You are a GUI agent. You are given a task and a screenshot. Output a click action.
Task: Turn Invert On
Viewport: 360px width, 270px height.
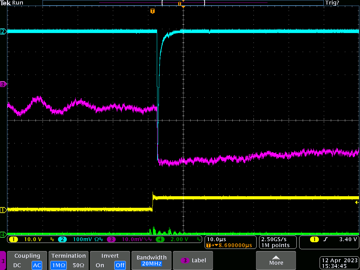pos(100,265)
